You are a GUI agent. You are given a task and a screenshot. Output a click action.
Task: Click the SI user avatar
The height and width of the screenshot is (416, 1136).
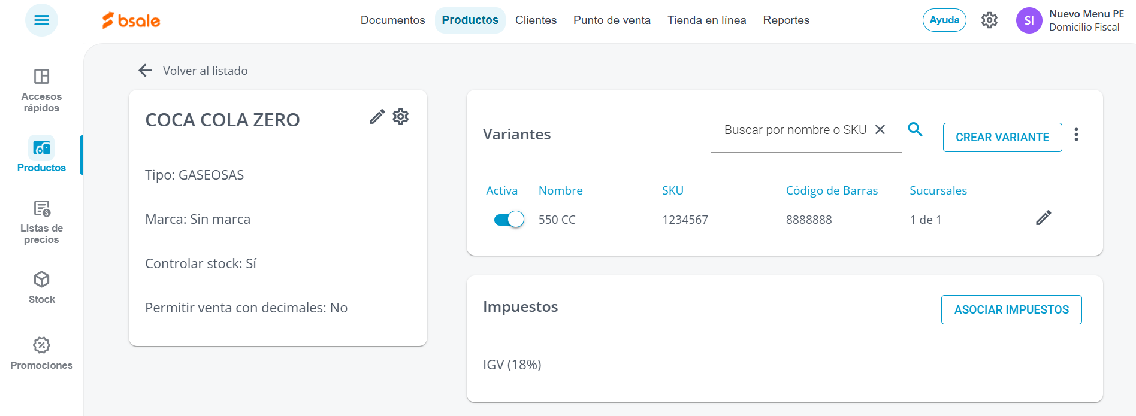coord(1029,20)
